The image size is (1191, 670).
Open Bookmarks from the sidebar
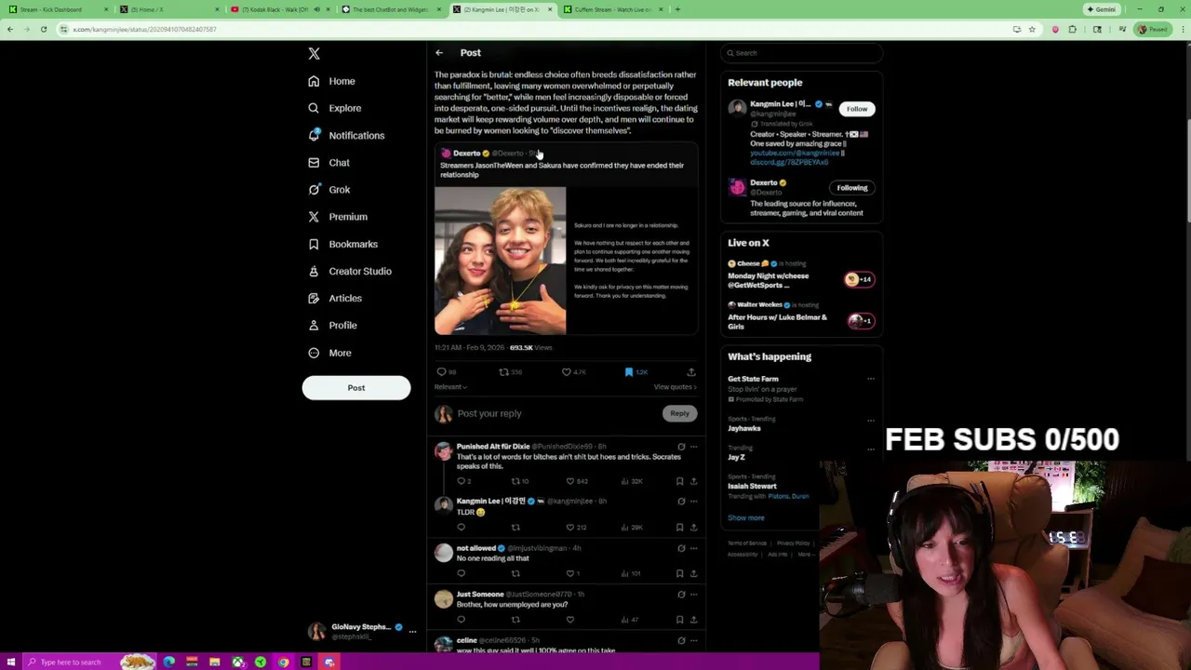point(342,244)
